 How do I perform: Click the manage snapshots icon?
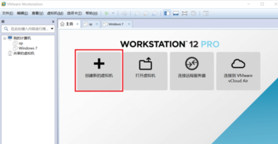tap(155, 14)
